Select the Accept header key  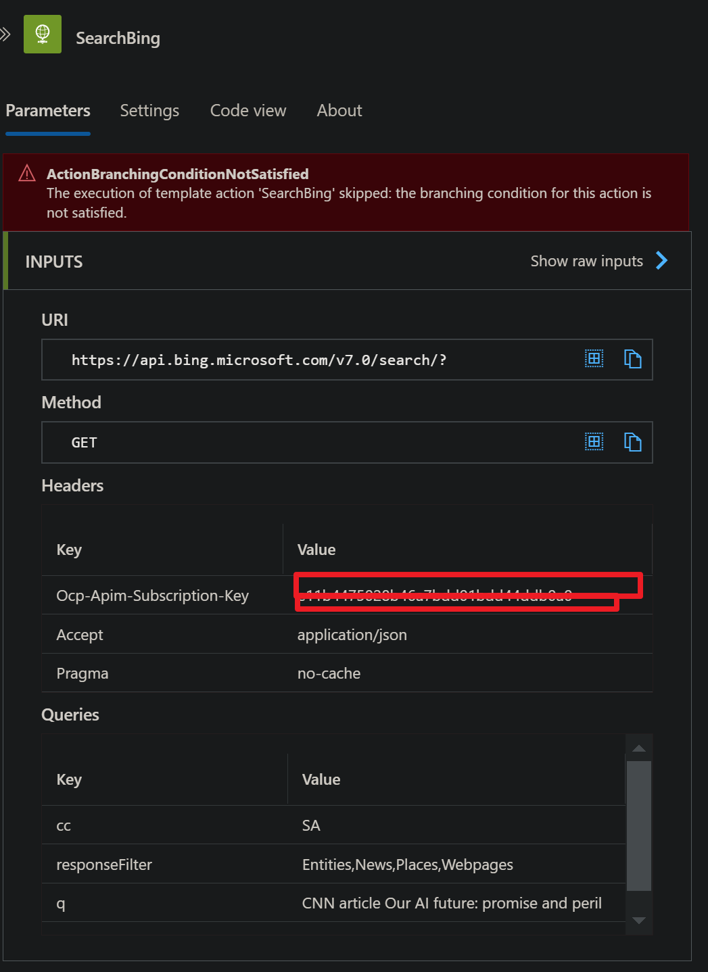pos(80,635)
